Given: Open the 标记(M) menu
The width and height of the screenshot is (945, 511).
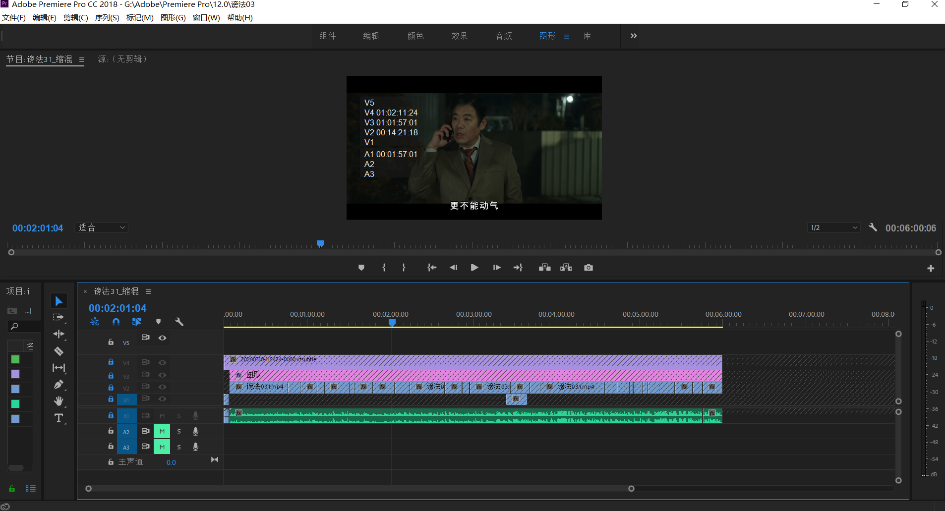Looking at the screenshot, I should [x=140, y=18].
